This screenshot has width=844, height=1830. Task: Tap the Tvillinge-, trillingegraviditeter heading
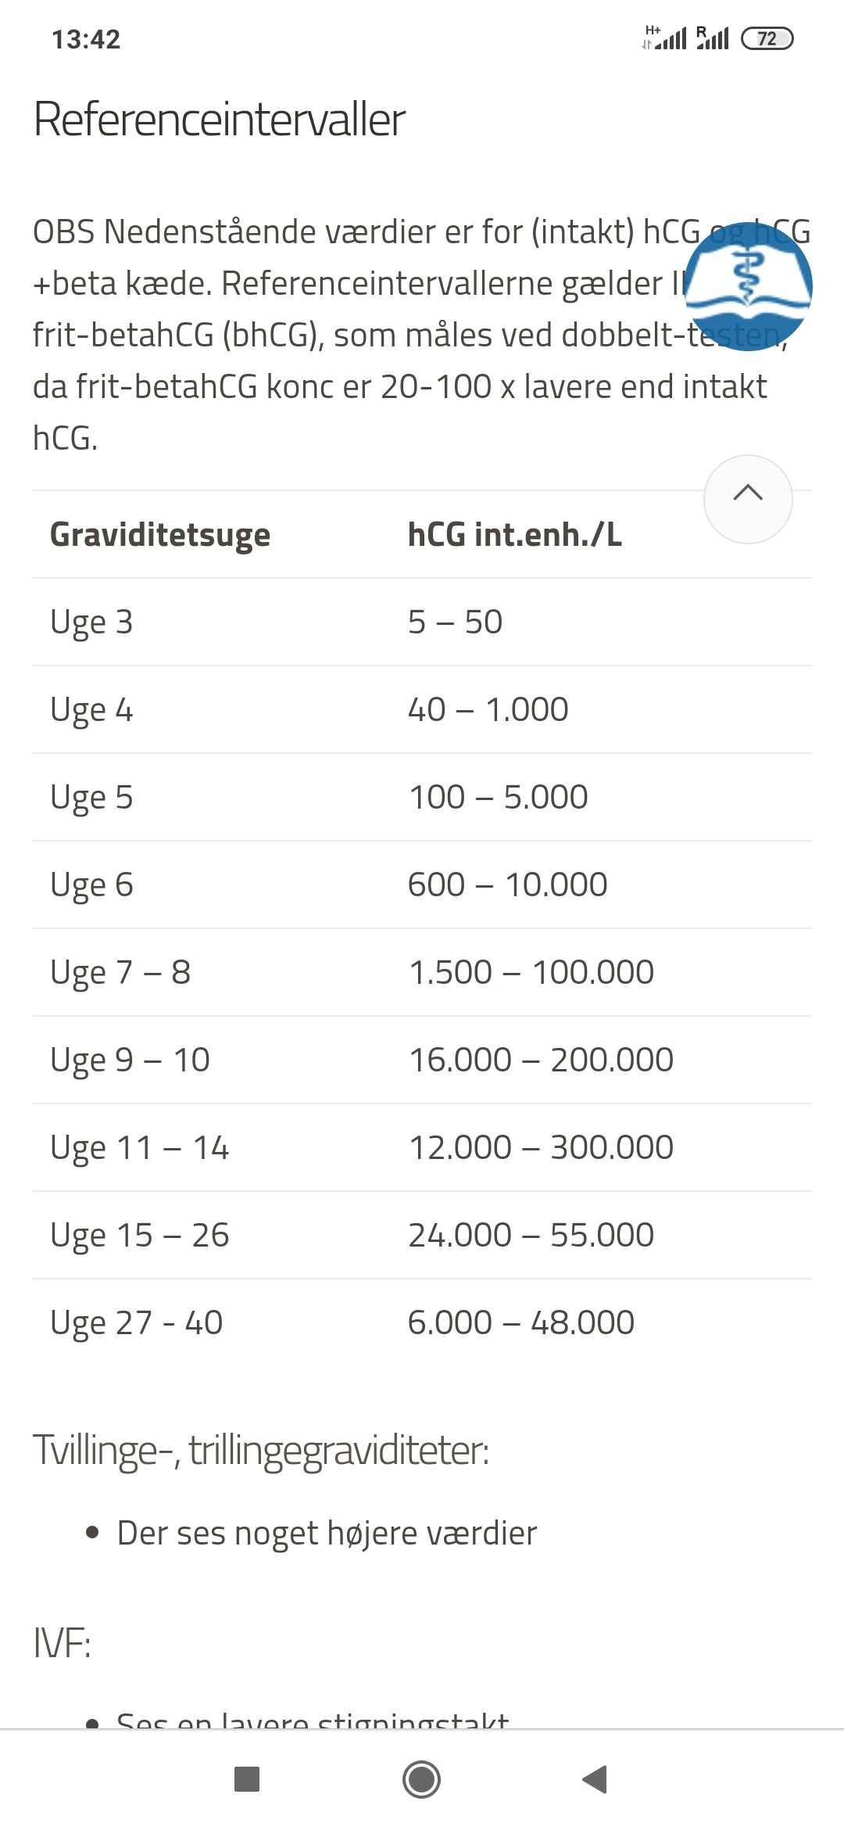(x=261, y=1451)
